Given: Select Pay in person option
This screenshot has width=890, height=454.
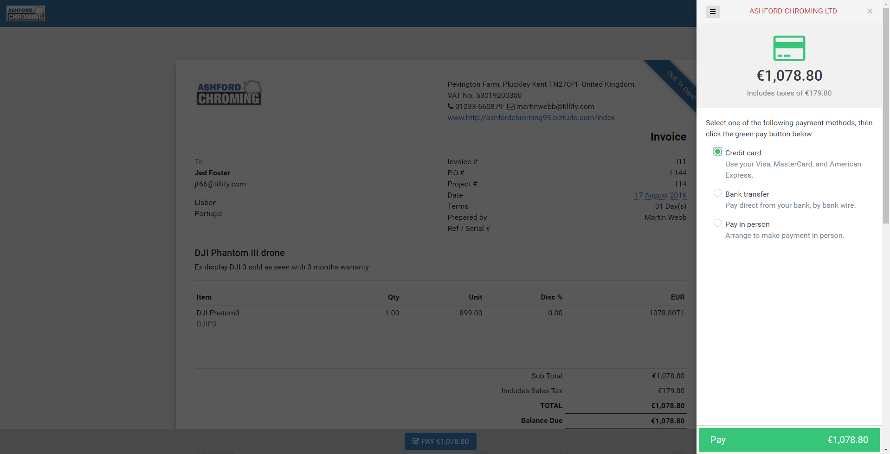Looking at the screenshot, I should [717, 223].
